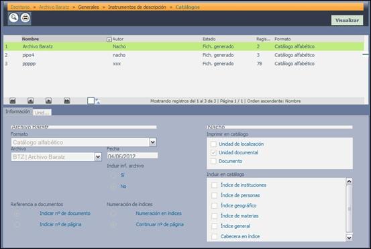The image size is (371, 249).
Task: Click the page number input box
Action: click(91, 101)
